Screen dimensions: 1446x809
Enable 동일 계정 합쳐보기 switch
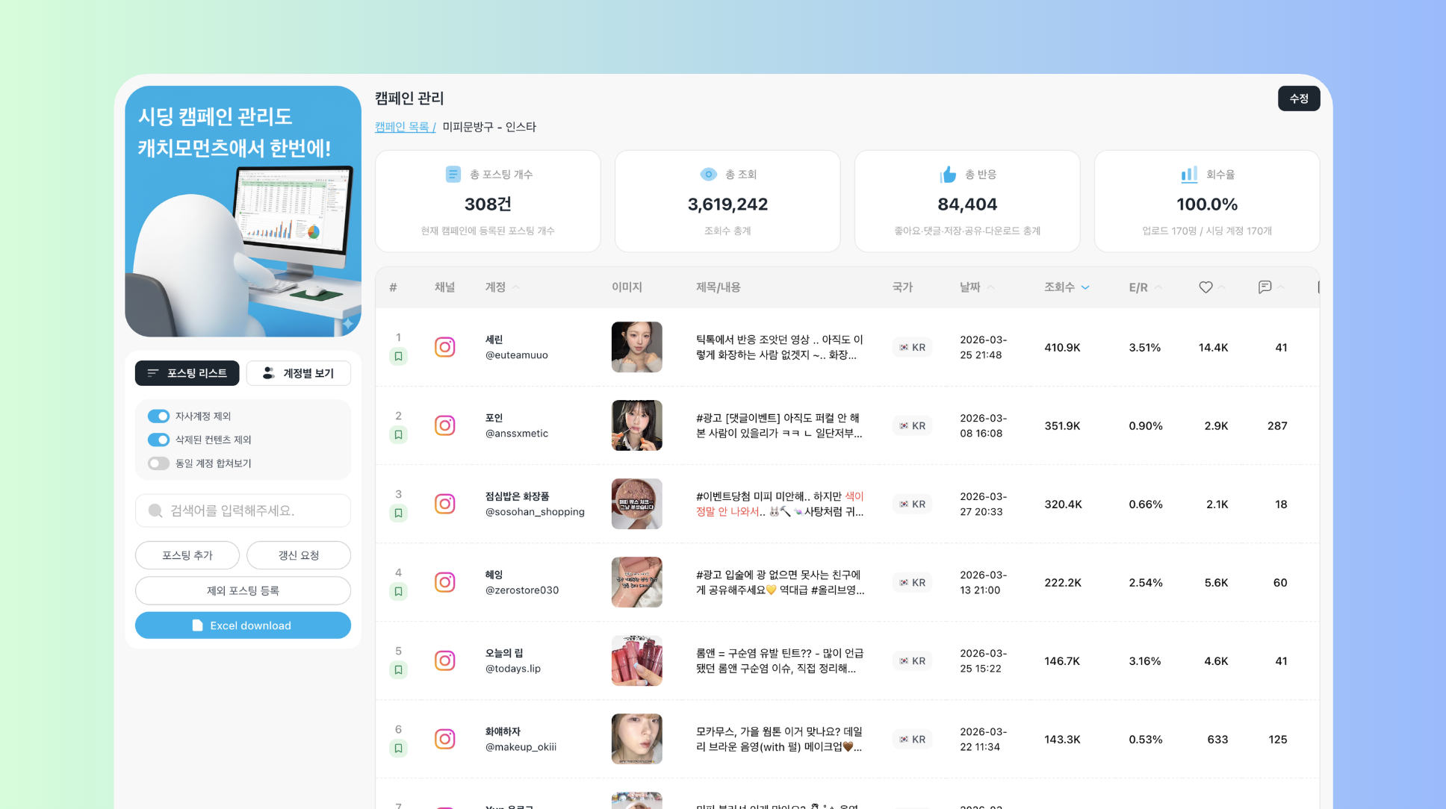pyautogui.click(x=158, y=463)
